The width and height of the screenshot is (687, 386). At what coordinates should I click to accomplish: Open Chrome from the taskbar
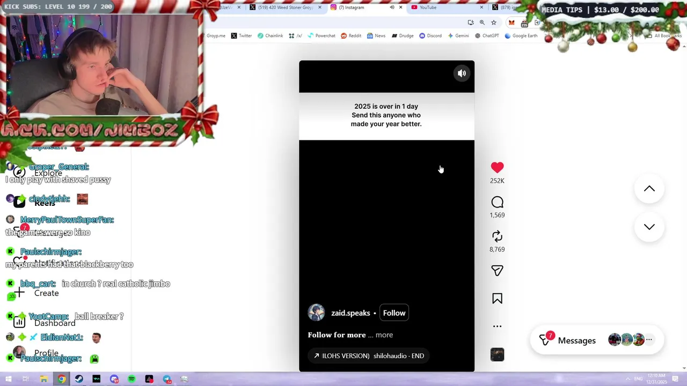[62, 379]
